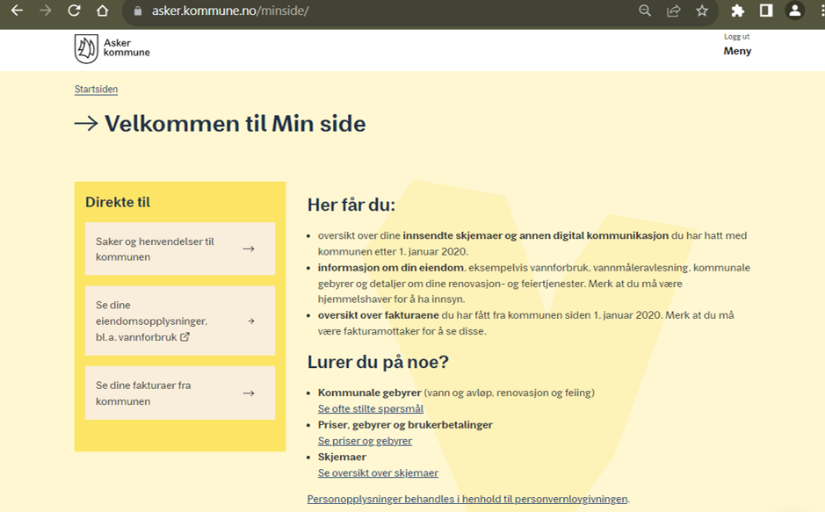This screenshot has width=825, height=512.
Task: Open the browser profile avatar icon
Action: [794, 11]
